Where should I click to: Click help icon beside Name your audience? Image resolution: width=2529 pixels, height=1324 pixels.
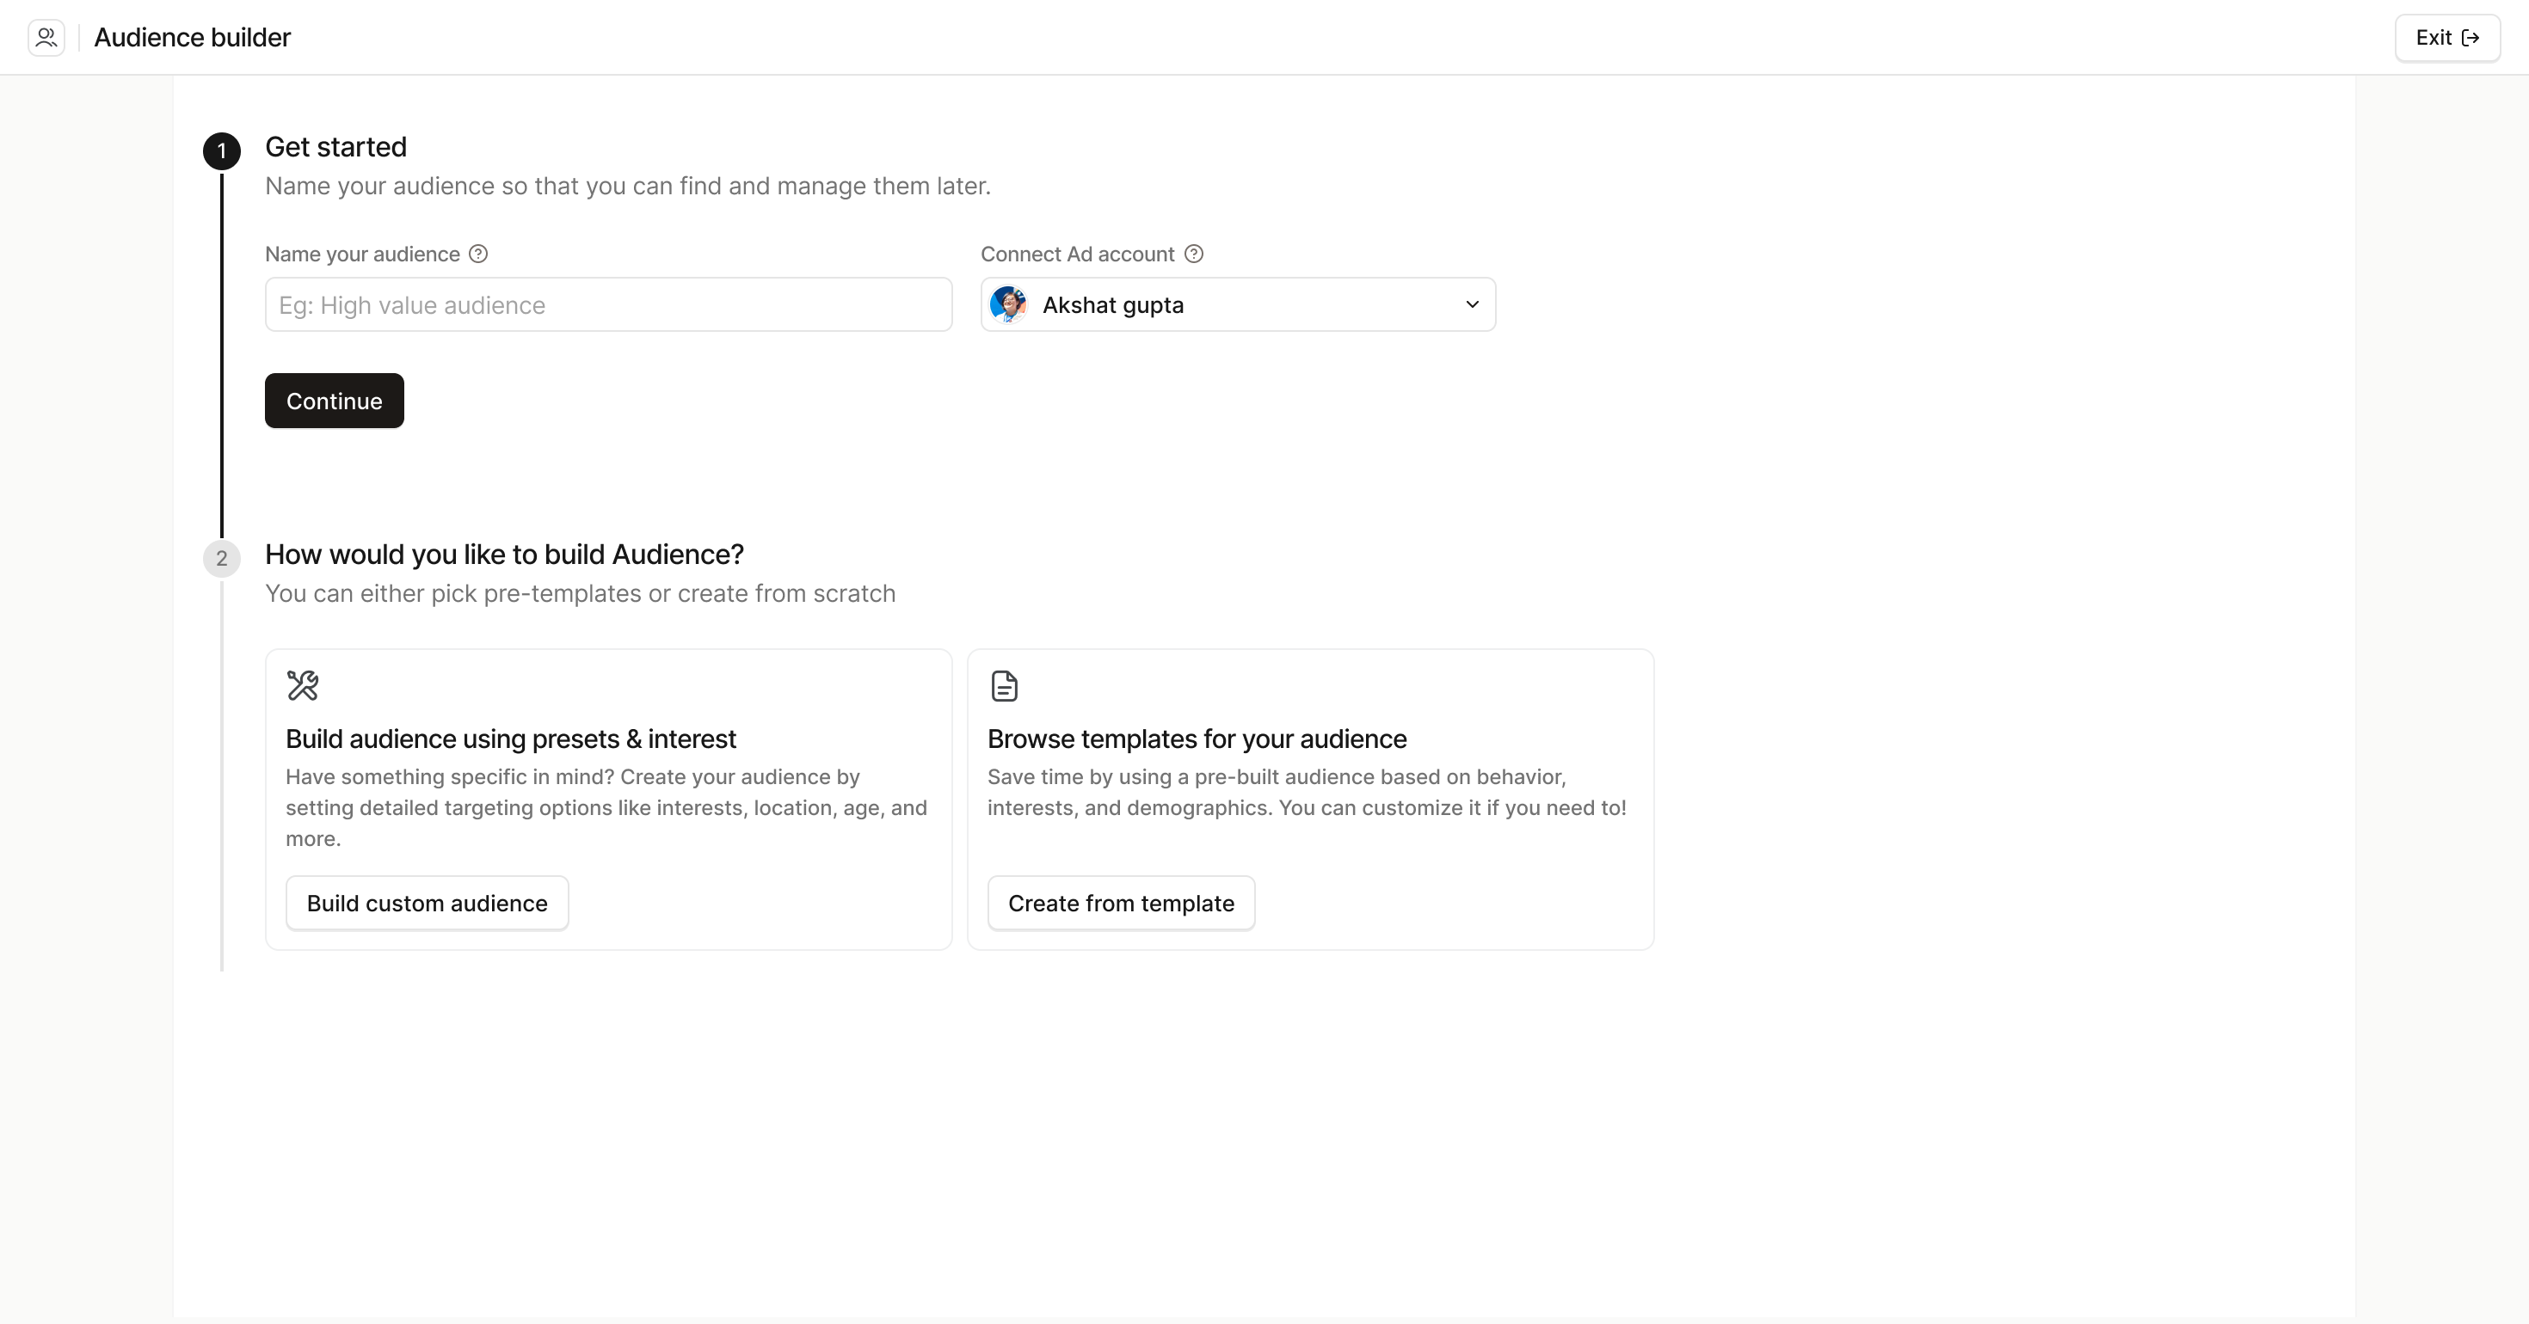pos(478,254)
